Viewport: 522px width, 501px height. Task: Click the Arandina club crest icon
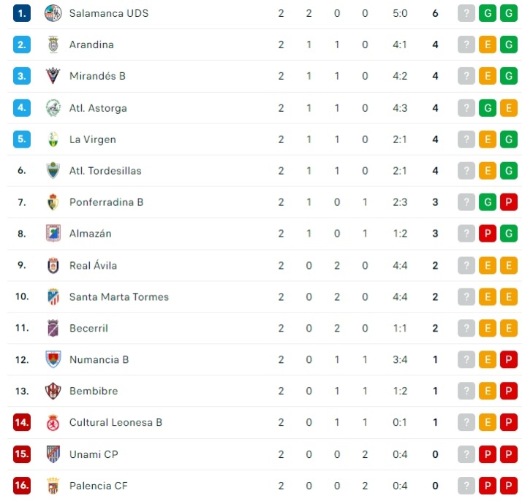(x=53, y=45)
